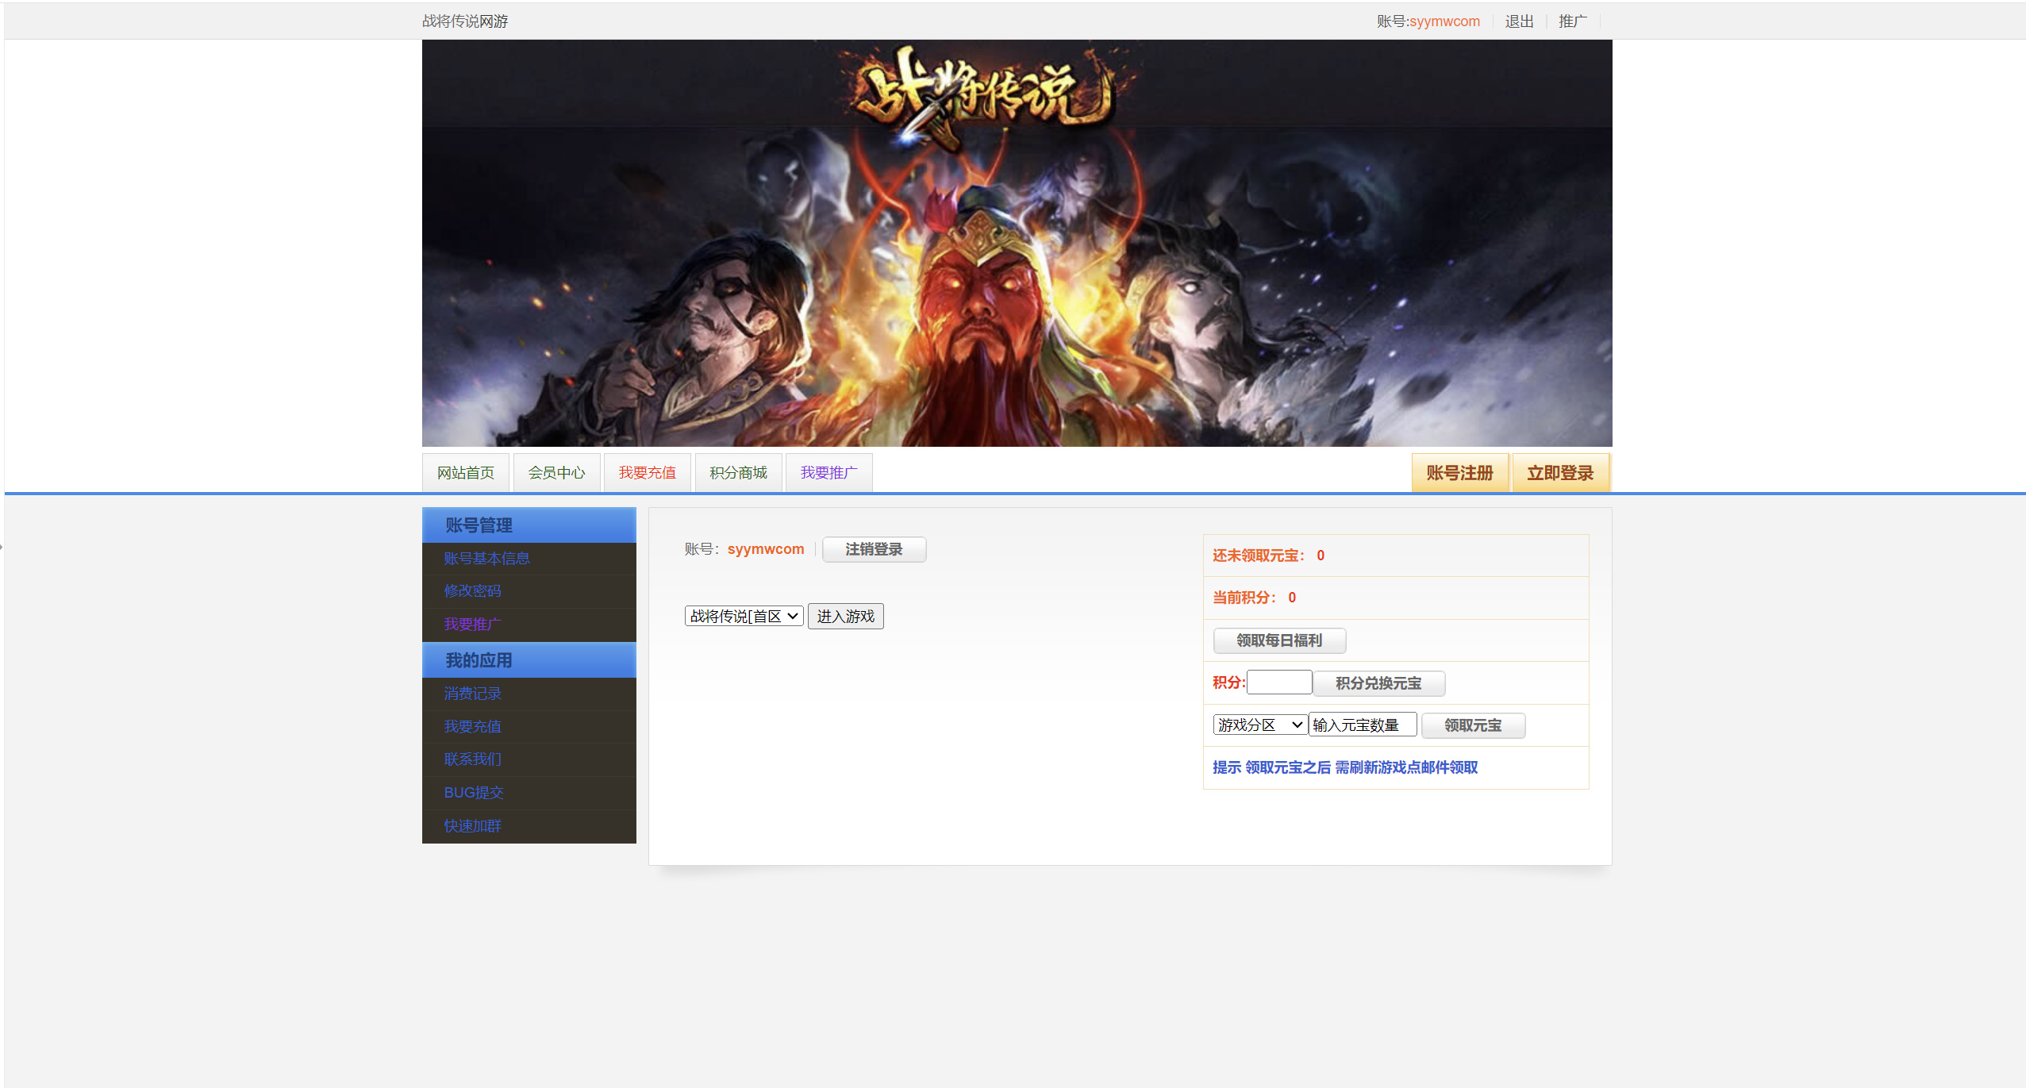Claim reward with 领取每日福利 button
2026x1088 pixels.
pyautogui.click(x=1278, y=640)
